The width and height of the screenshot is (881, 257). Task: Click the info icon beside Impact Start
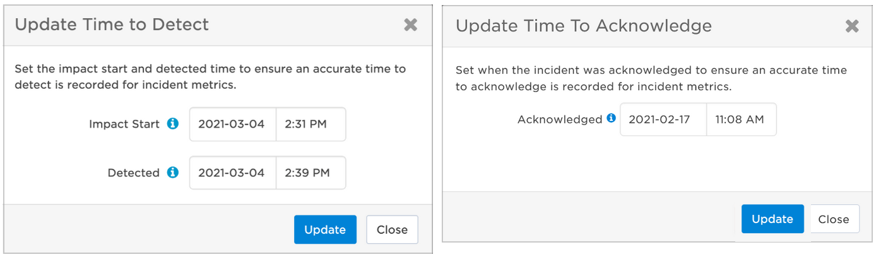coord(173,124)
